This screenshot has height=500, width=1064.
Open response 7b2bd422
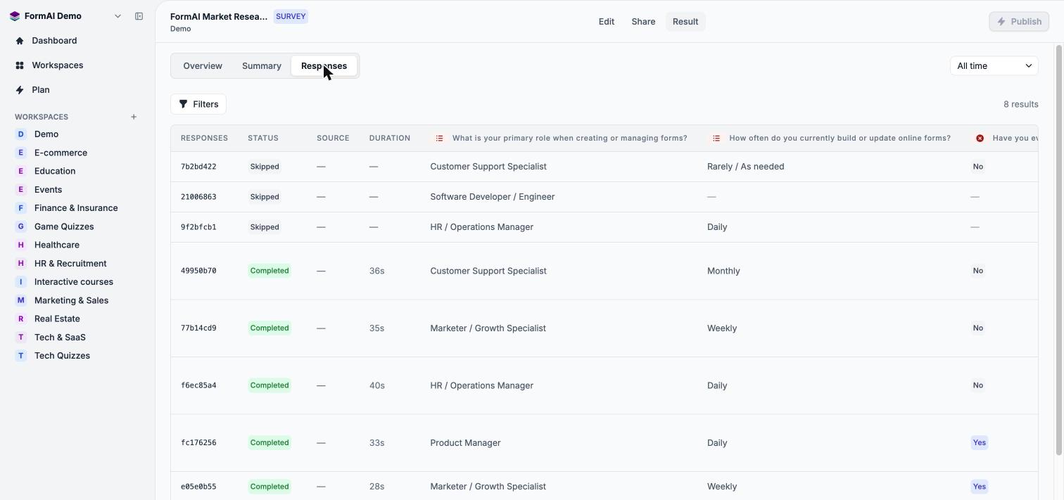click(198, 167)
